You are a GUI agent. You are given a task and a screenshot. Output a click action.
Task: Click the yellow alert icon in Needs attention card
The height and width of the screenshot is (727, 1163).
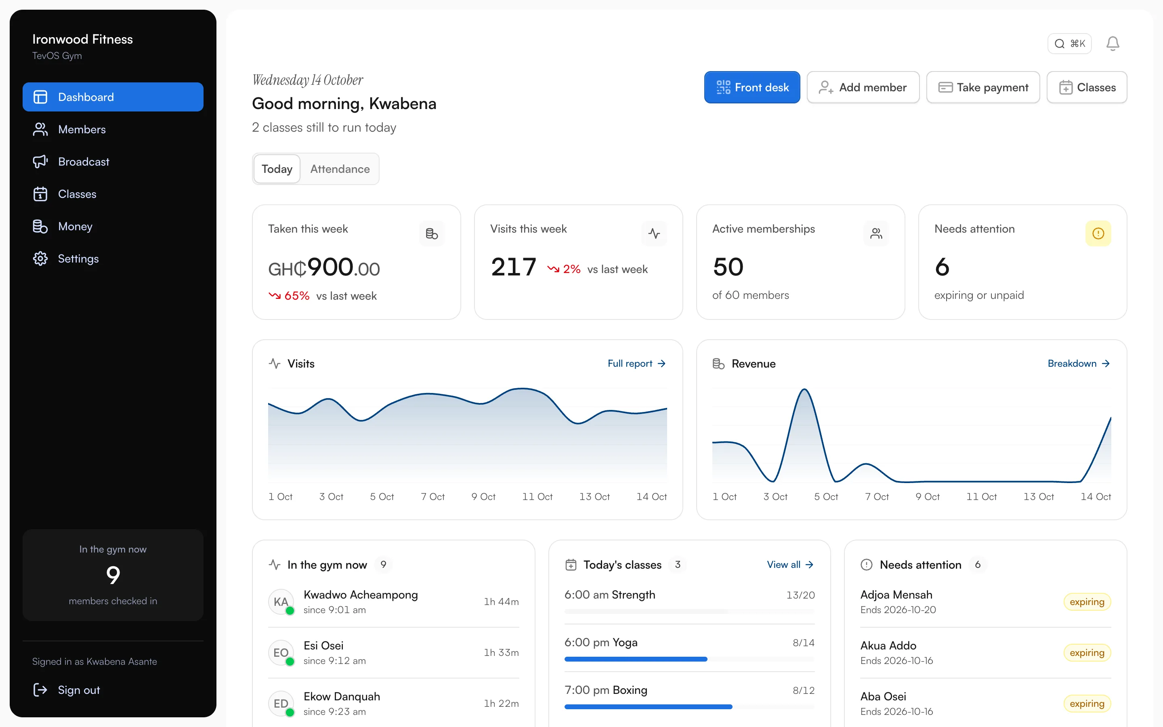1098,234
